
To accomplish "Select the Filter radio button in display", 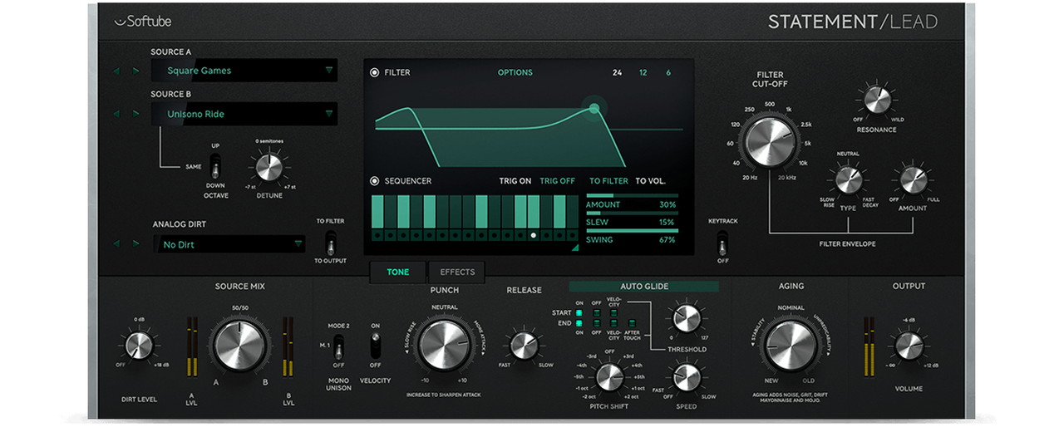I will 375,72.
